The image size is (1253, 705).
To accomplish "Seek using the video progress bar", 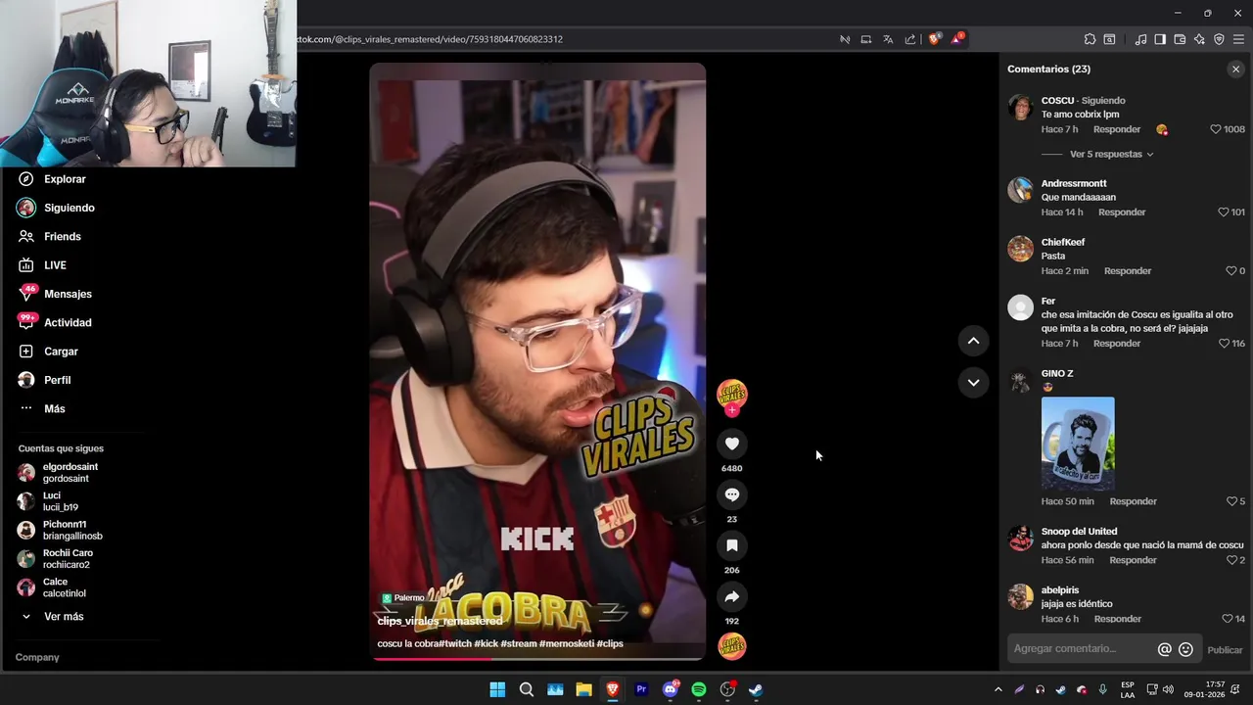I will click(537, 658).
